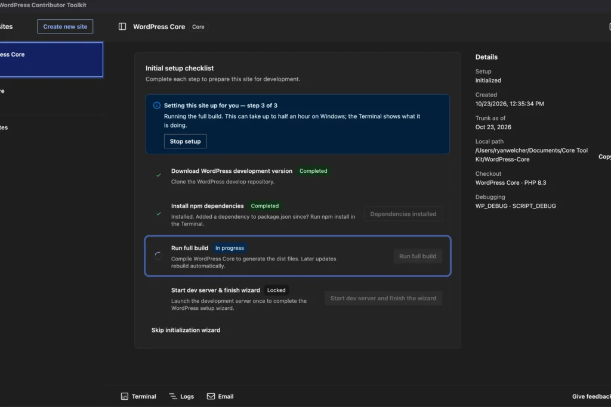Click the step 3 of 3 banner heading

(x=221, y=105)
